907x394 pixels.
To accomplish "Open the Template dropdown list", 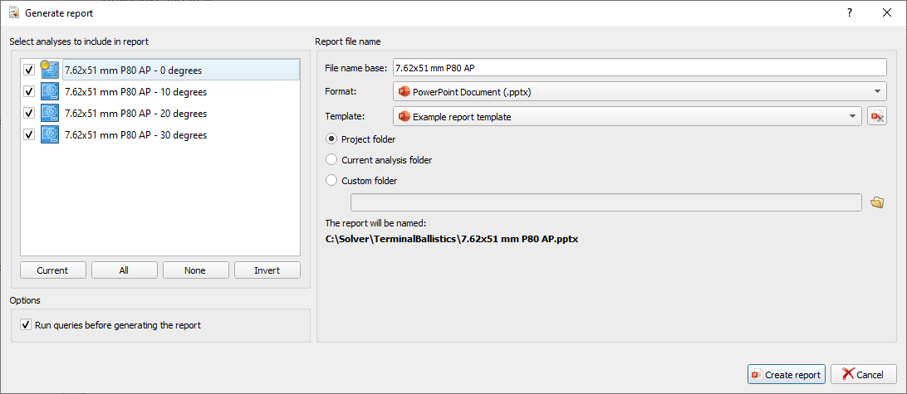I will point(627,117).
